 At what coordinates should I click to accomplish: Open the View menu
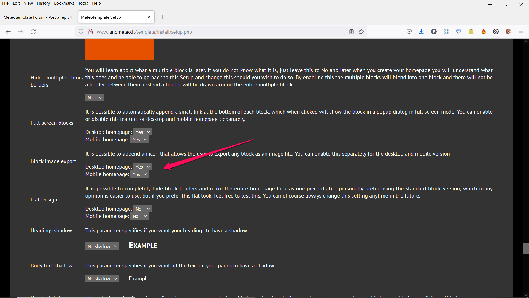[28, 3]
